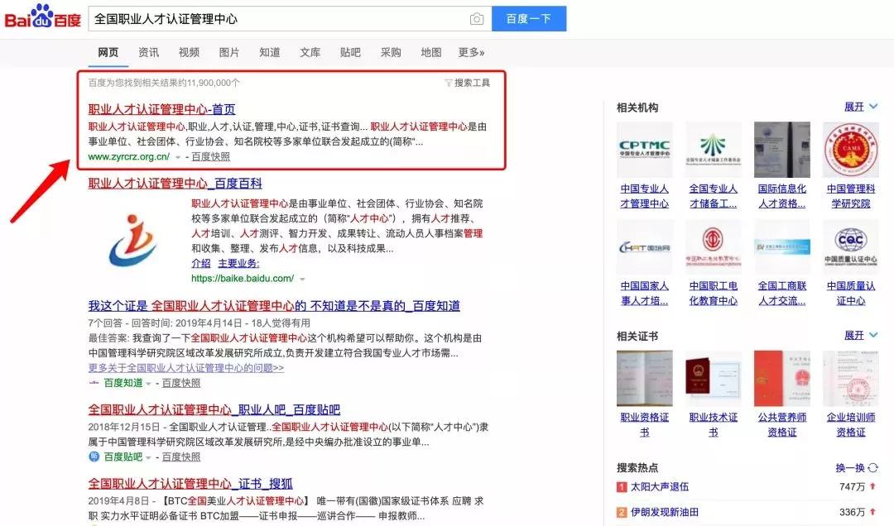Open 百度快照 for zyrcrz.org.cn result
Viewport: 894px width, 526px height.
[210, 156]
